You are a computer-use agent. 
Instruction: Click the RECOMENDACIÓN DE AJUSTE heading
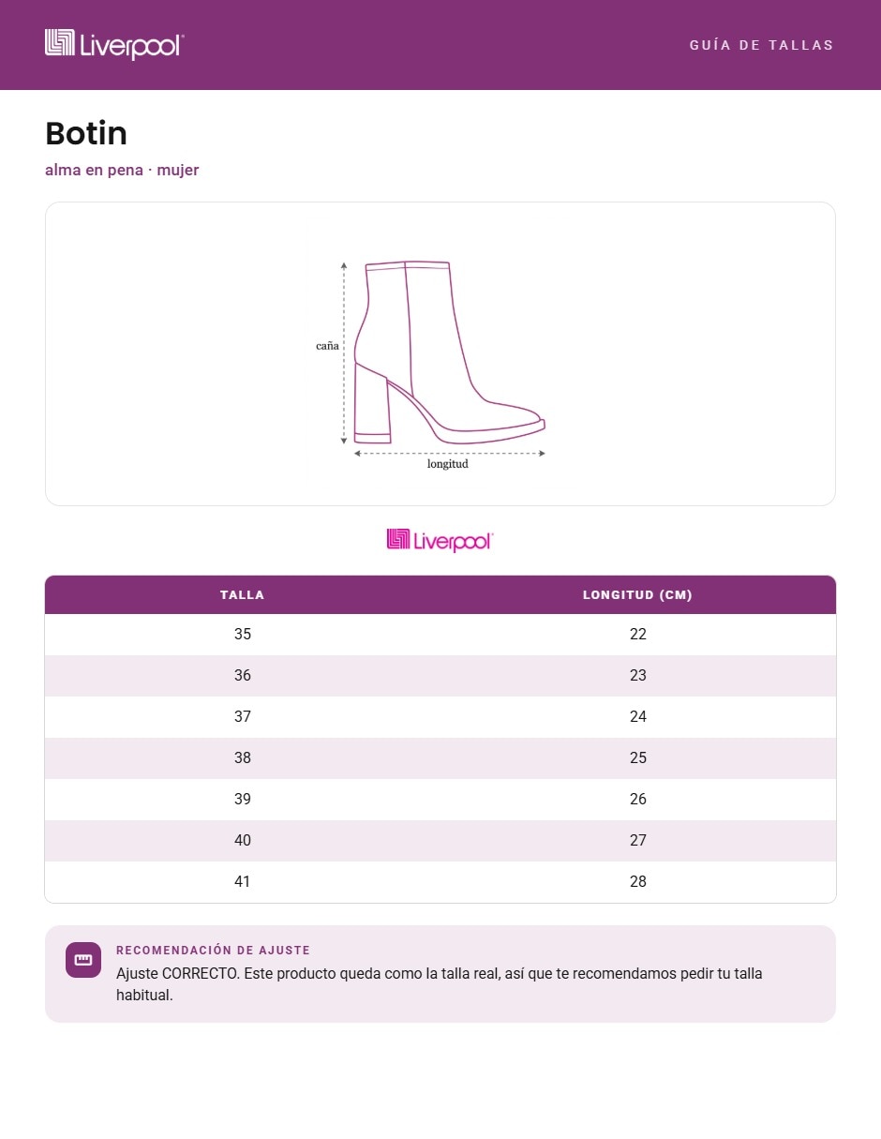click(213, 951)
